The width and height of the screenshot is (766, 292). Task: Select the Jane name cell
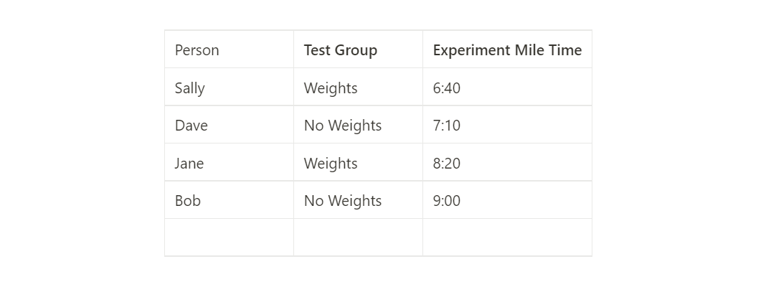tap(189, 164)
